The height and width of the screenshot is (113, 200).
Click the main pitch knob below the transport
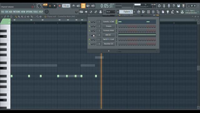[47, 12]
